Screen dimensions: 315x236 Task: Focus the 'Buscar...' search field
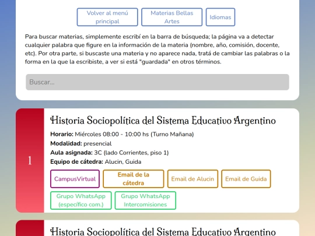[x=157, y=82]
